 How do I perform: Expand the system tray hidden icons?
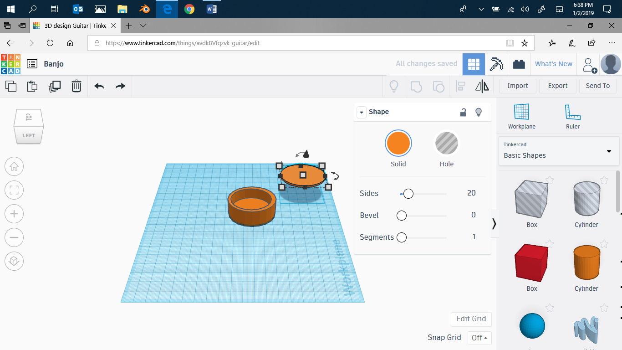coord(481,9)
